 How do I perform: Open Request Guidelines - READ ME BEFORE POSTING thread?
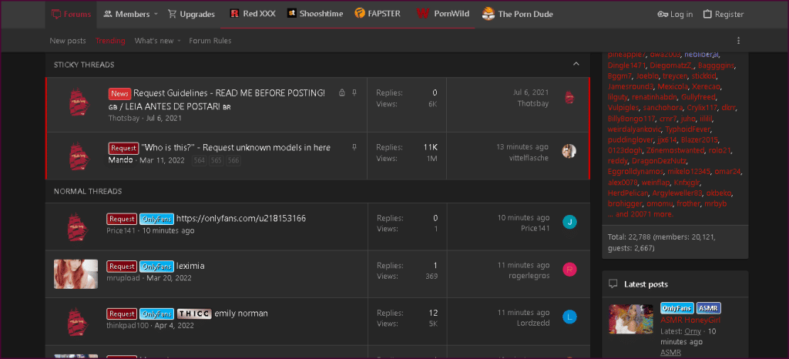(x=229, y=93)
